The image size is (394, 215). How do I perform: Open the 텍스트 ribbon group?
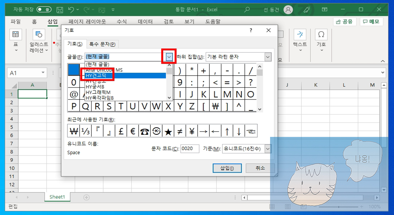(300, 42)
